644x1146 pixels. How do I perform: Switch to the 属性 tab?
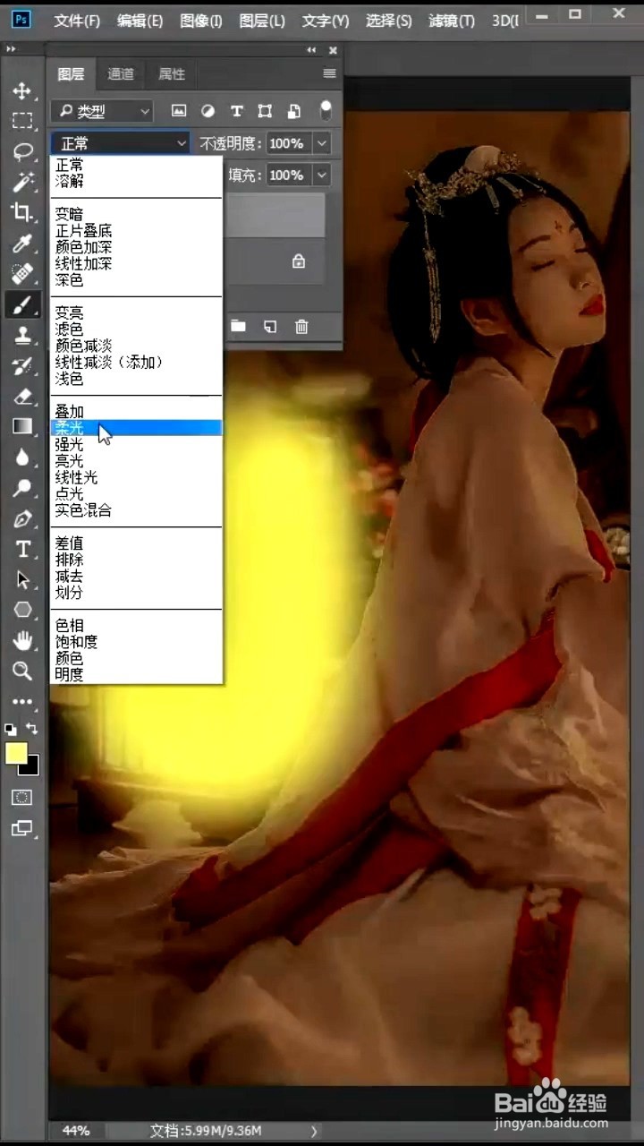172,73
